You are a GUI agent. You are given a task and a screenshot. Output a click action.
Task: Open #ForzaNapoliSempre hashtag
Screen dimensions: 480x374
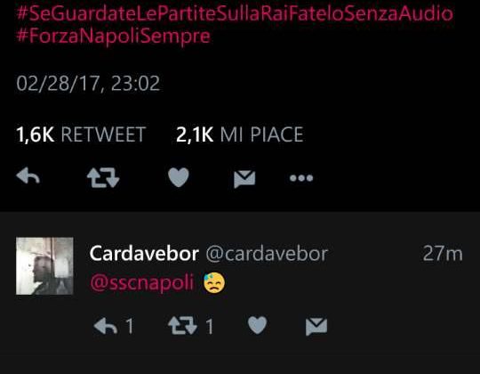(x=113, y=36)
